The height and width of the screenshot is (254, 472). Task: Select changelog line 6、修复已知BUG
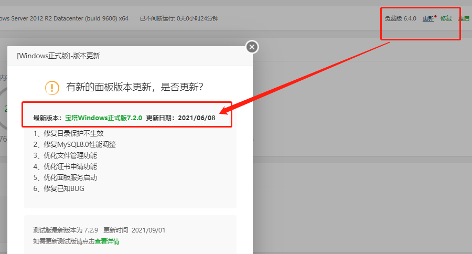pos(59,188)
